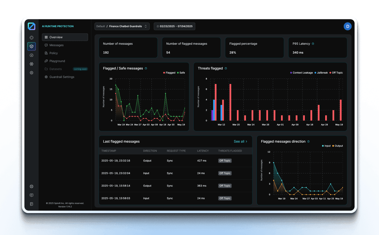Click the Number of flagged messages value 54

coord(168,53)
